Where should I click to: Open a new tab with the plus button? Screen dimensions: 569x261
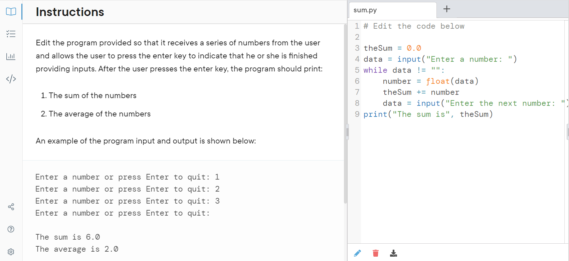[446, 9]
